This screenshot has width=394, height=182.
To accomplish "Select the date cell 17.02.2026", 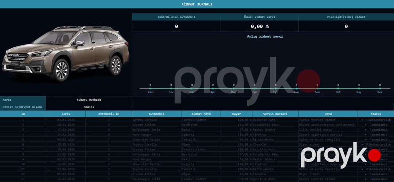I will (x=66, y=130).
